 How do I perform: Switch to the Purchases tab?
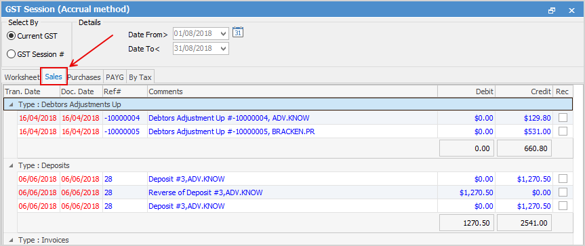click(84, 77)
